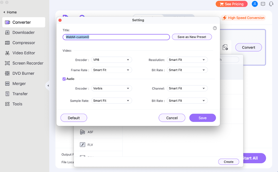Open the Screen Recorder sidebar icon
278x172 pixels.
click(7, 63)
